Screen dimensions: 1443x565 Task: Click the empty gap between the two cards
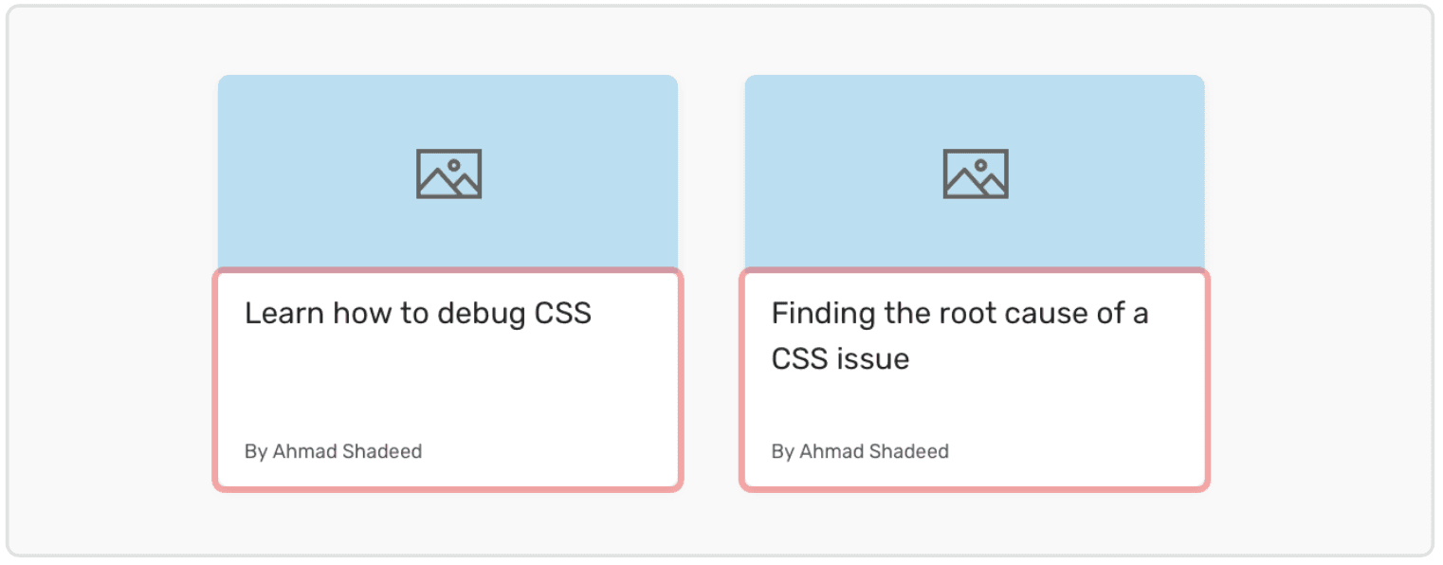(711, 284)
